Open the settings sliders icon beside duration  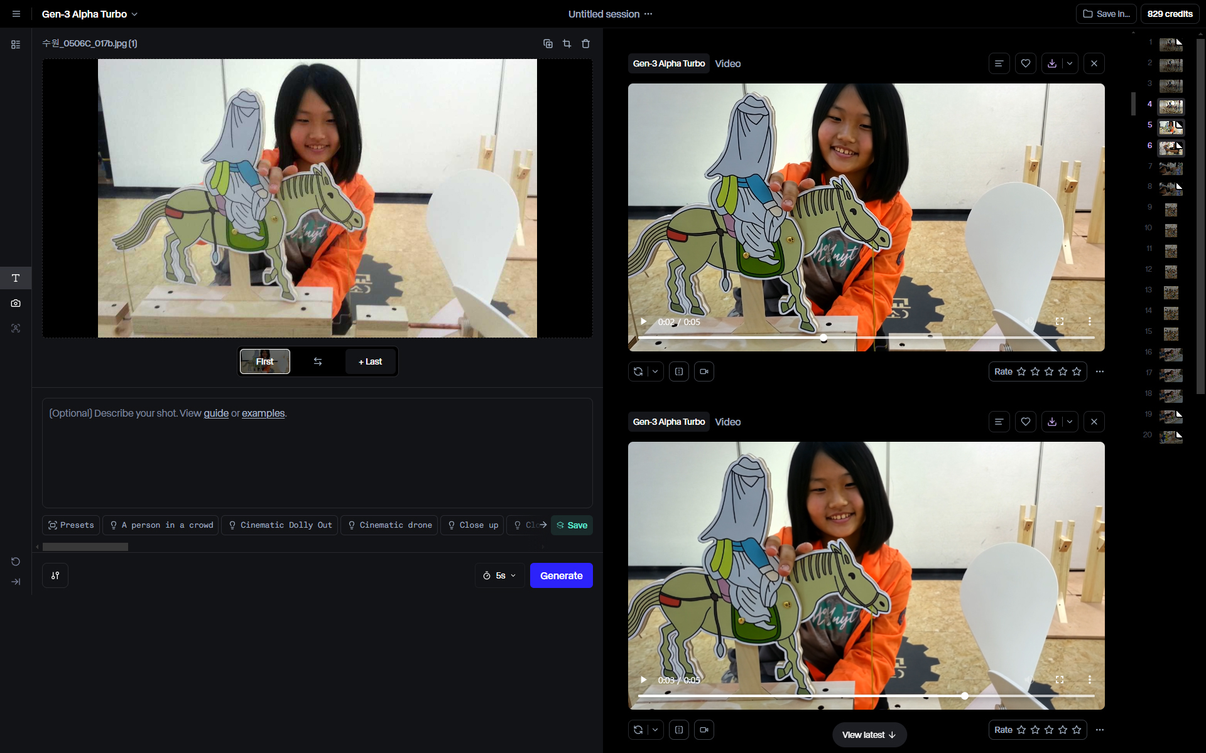[55, 575]
